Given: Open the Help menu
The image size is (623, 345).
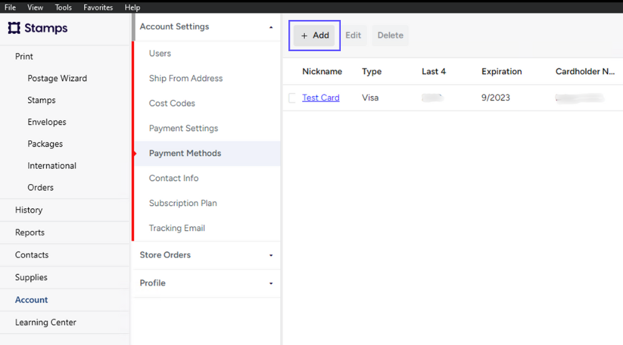Looking at the screenshot, I should click(132, 7).
